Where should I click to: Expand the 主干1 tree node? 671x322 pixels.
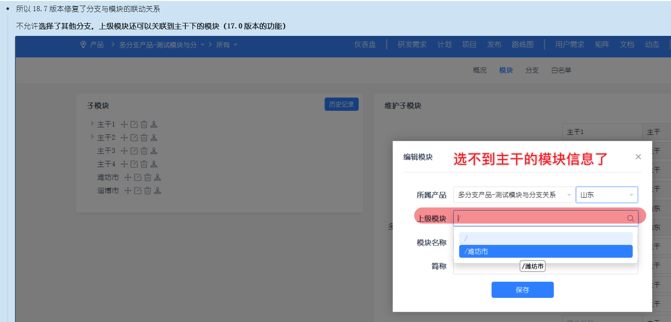92,124
